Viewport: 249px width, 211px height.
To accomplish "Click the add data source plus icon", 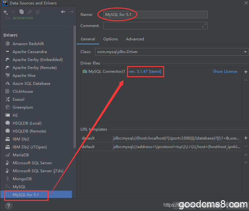I will (5, 12).
